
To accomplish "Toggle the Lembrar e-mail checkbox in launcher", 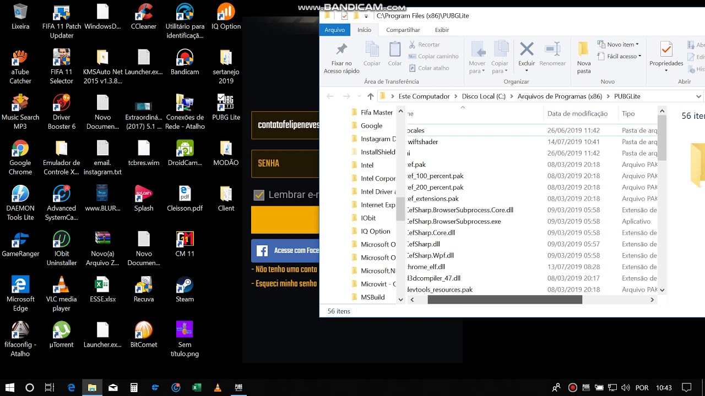I will click(x=259, y=195).
